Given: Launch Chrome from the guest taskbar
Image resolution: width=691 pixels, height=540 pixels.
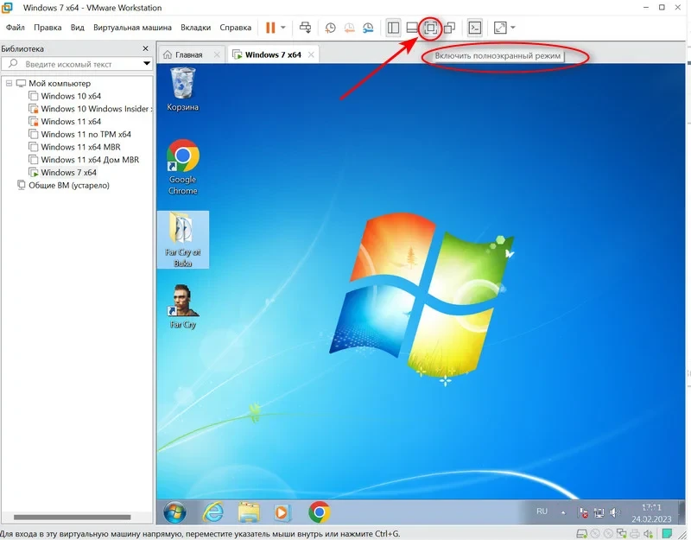Looking at the screenshot, I should click(319, 512).
